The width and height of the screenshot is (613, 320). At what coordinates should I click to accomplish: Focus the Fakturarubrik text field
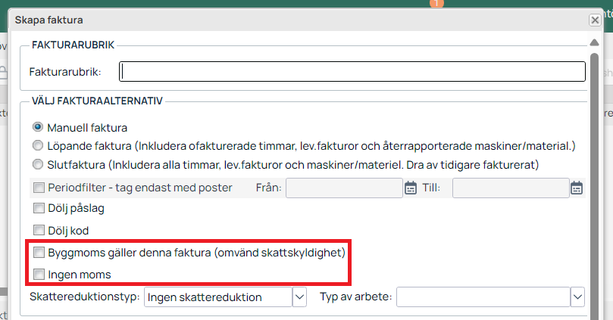coord(352,71)
